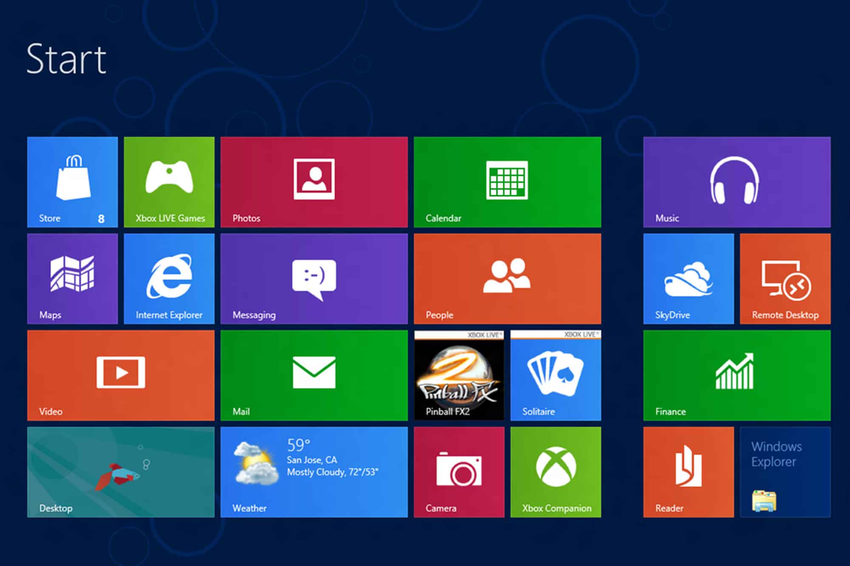Start Pinball FX2 game
850x566 pixels.
pyautogui.click(x=459, y=375)
